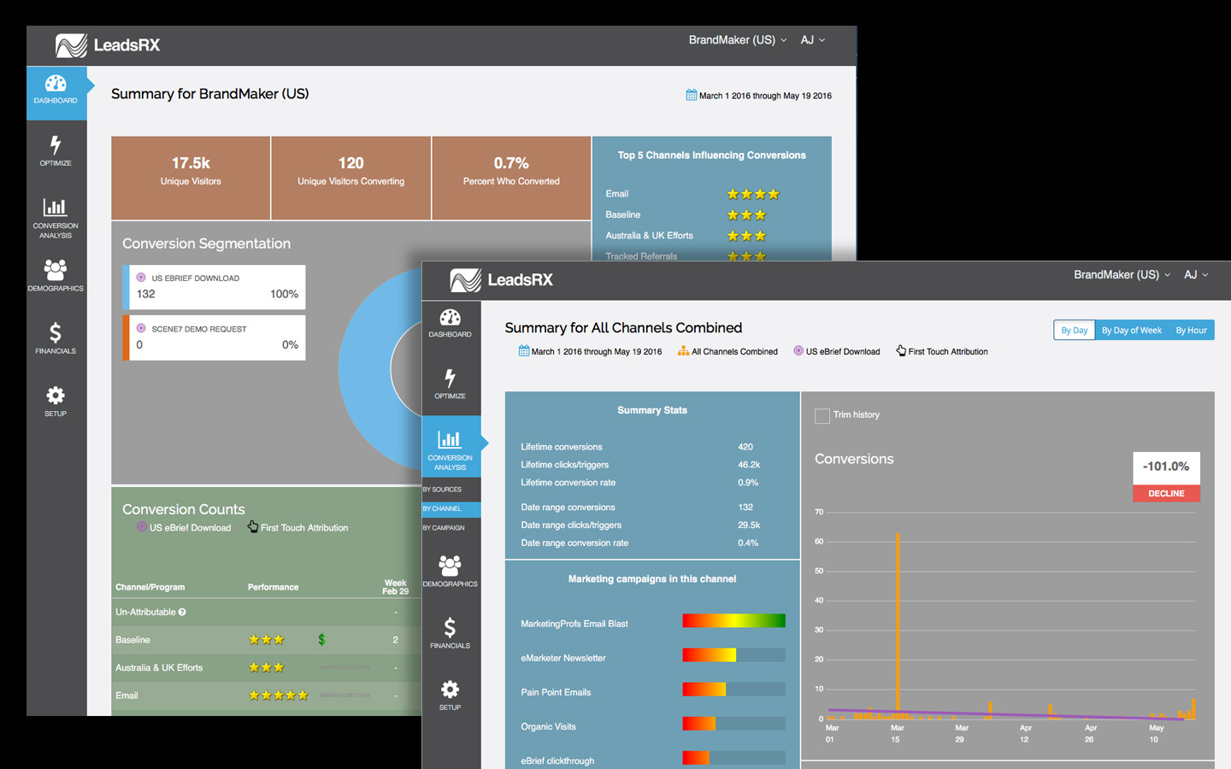This screenshot has width=1231, height=769.
Task: Click Week Feb 29 column header
Action: pos(395,587)
